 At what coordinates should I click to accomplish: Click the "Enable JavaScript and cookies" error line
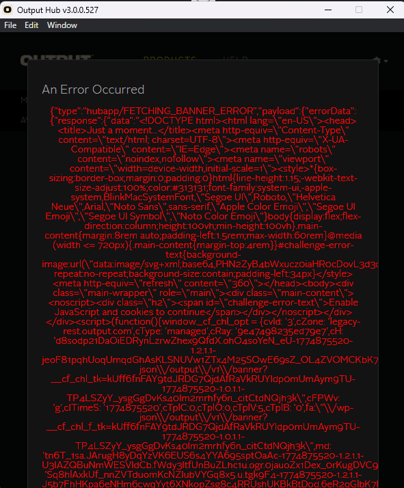click(203, 312)
